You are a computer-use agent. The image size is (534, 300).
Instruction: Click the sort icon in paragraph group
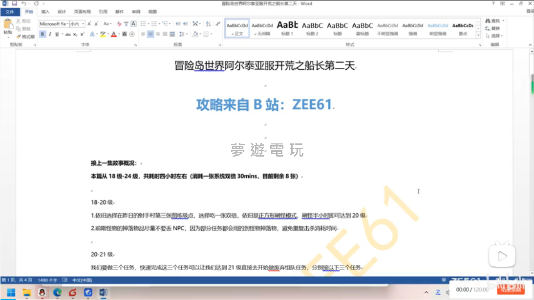coord(209,23)
